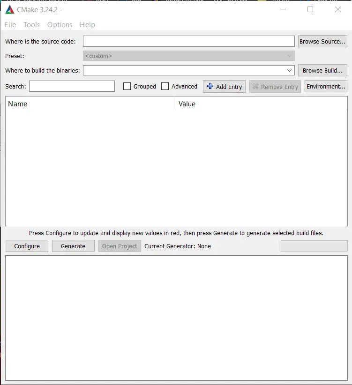This screenshot has height=385, width=352.
Task: Click the Configure button
Action: [x=27, y=246]
